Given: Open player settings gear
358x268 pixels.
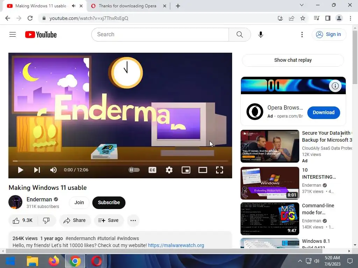Looking at the screenshot, I should tap(169, 170).
